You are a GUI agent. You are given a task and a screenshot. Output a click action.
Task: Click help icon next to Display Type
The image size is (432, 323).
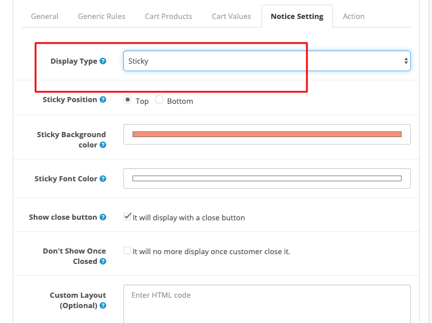pos(103,61)
